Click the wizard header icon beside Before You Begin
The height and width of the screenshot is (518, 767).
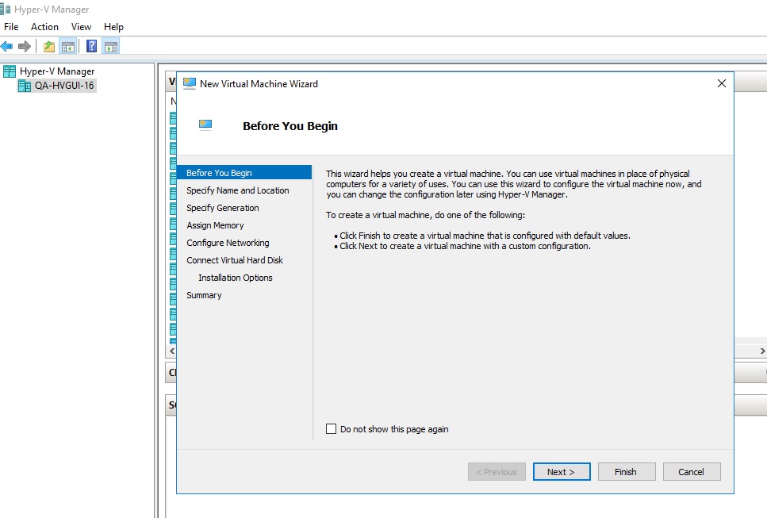click(205, 125)
